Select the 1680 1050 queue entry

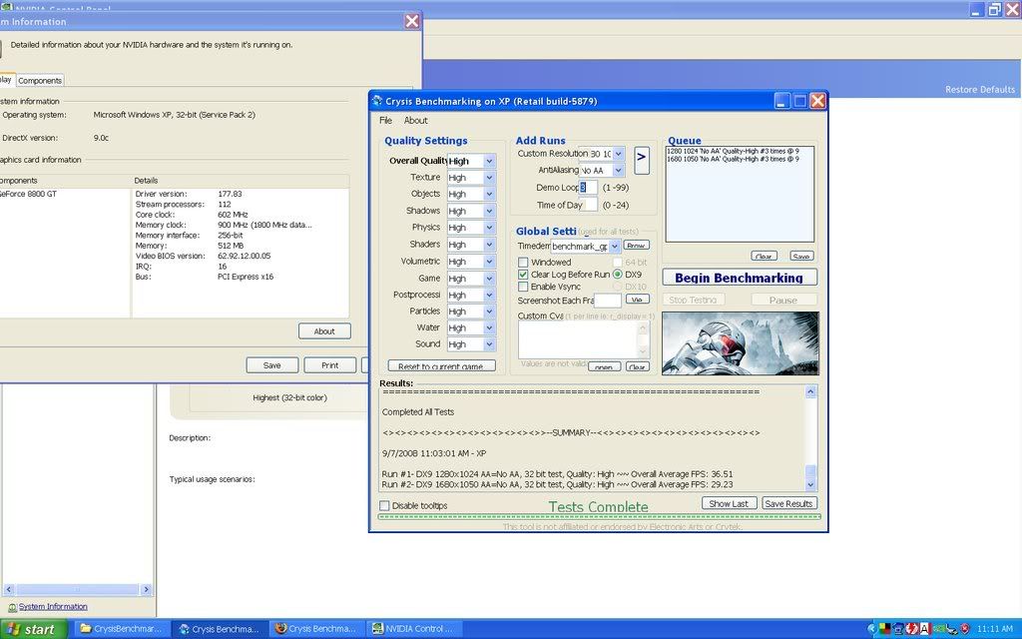coord(733,159)
